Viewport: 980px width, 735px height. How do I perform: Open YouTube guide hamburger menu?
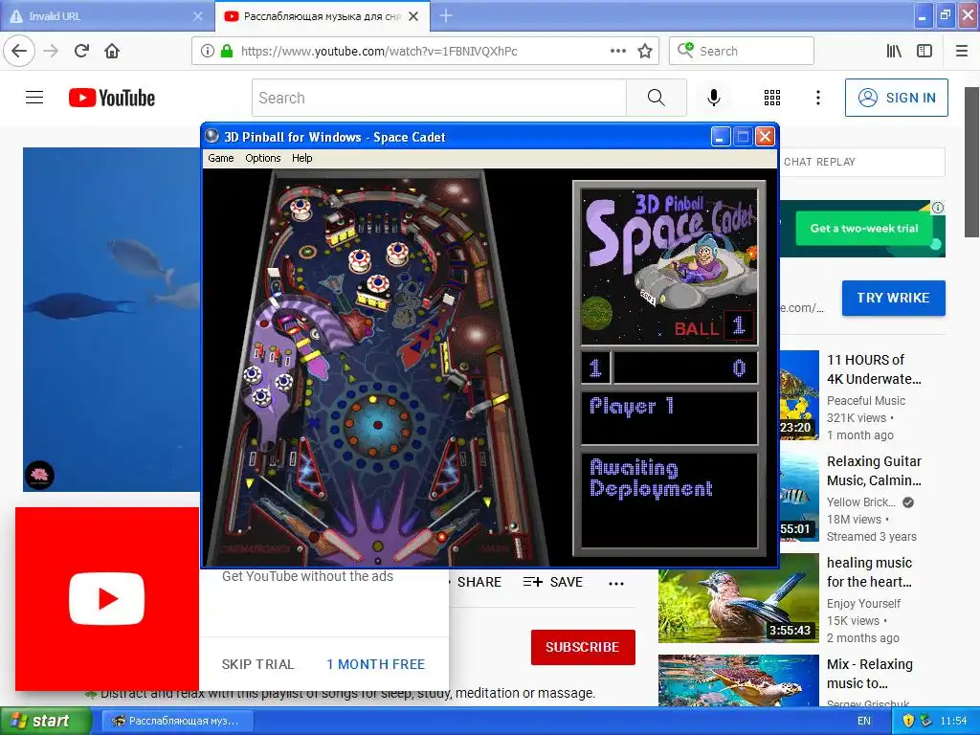pos(34,98)
